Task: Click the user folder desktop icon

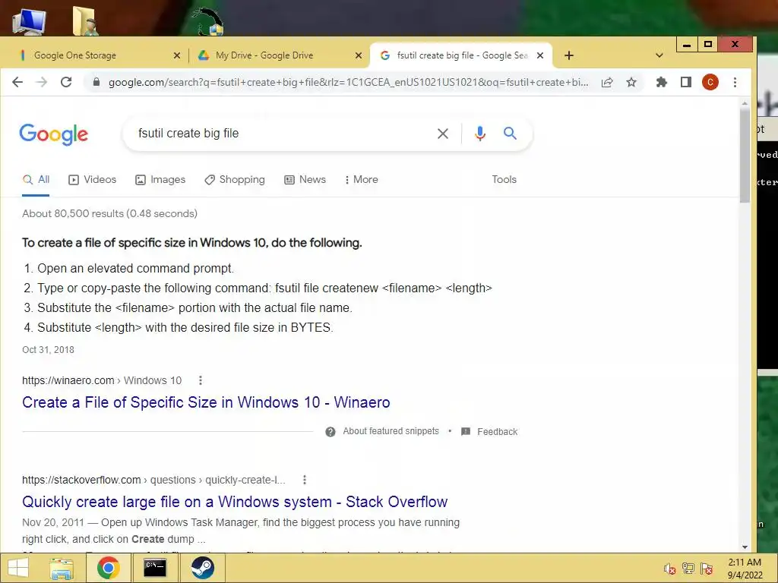Action: coord(85,20)
